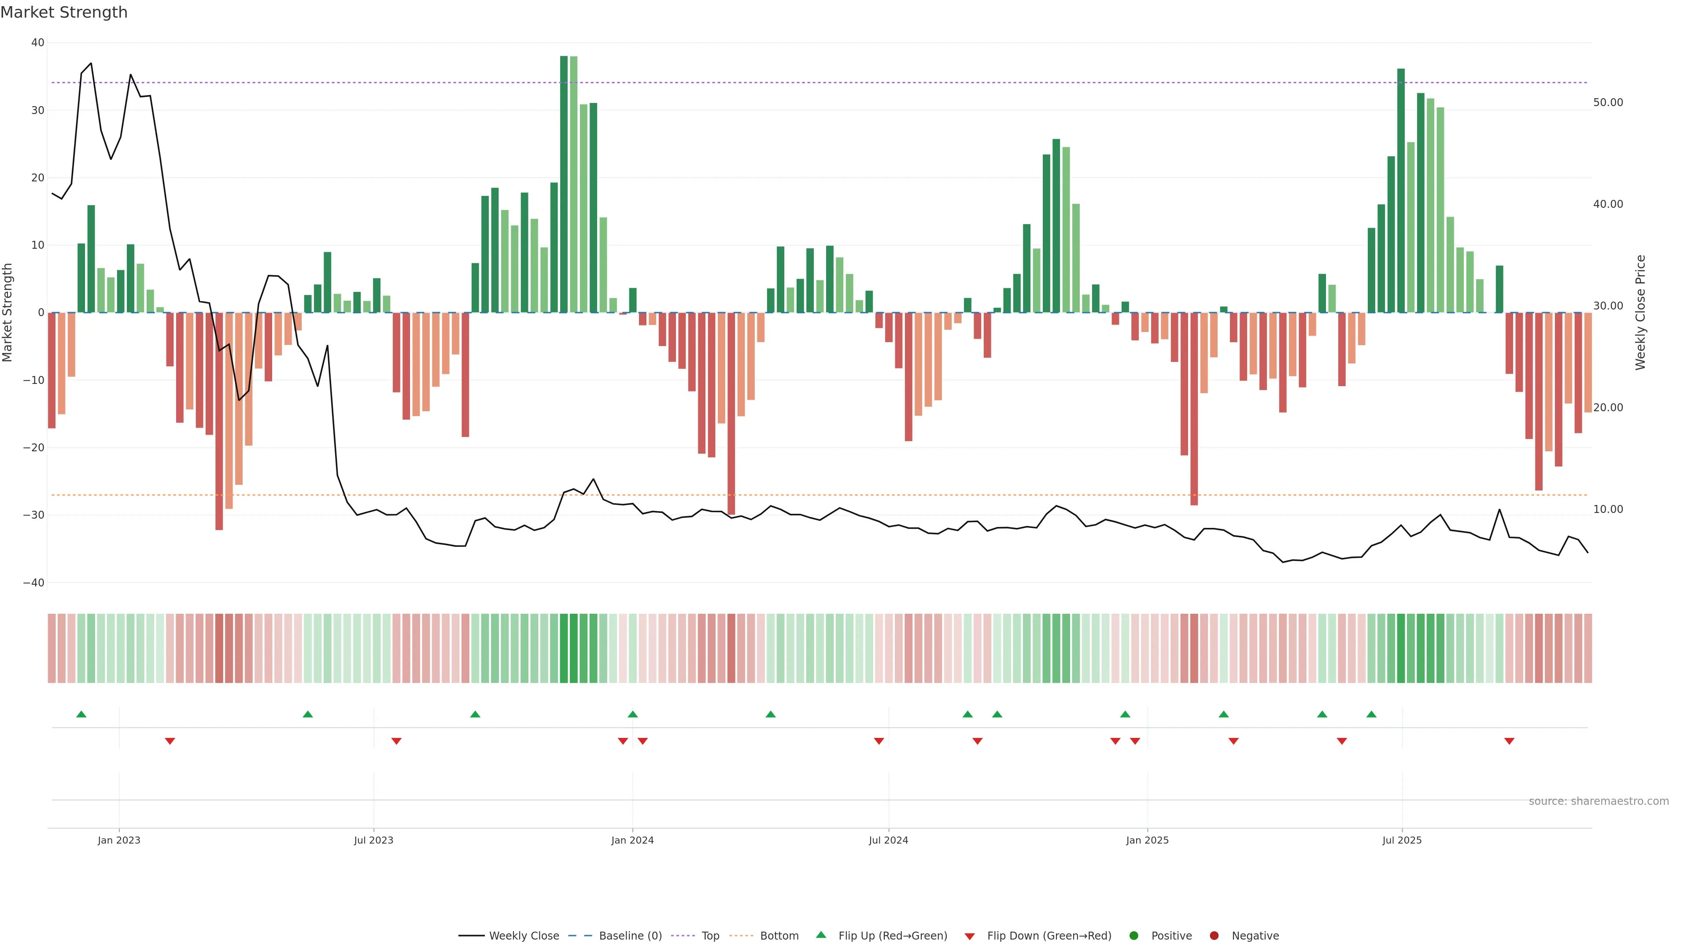1691x951 pixels.
Task: Click the red flip-down marker just after Jul 2023
Action: tap(396, 741)
